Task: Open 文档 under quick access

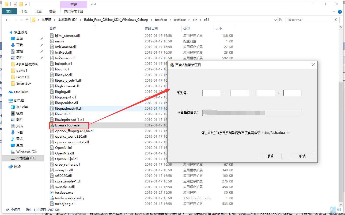Action: coord(20,51)
